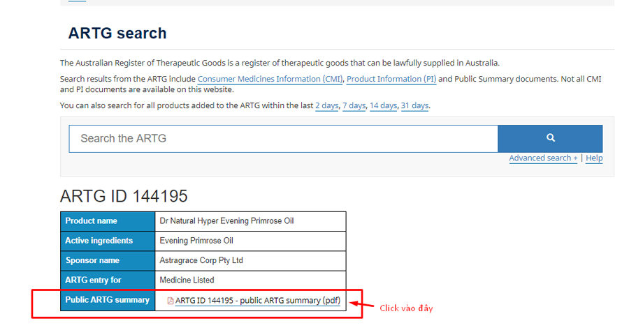Select the Medicine Listed cell
629x330 pixels.
coord(250,280)
